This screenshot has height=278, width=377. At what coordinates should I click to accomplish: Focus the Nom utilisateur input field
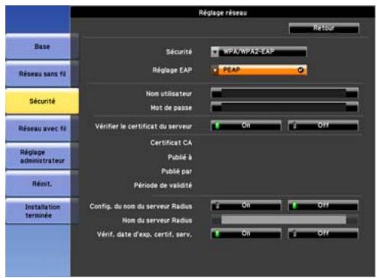click(284, 93)
